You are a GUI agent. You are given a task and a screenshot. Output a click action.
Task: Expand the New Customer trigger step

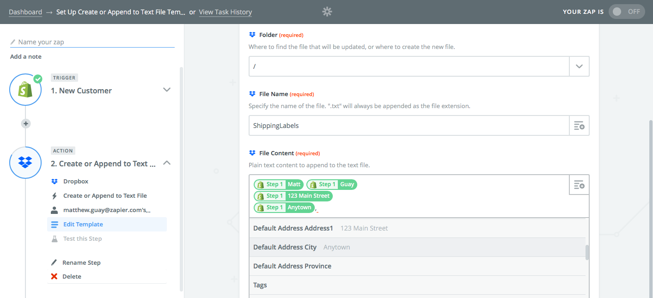coord(167,90)
